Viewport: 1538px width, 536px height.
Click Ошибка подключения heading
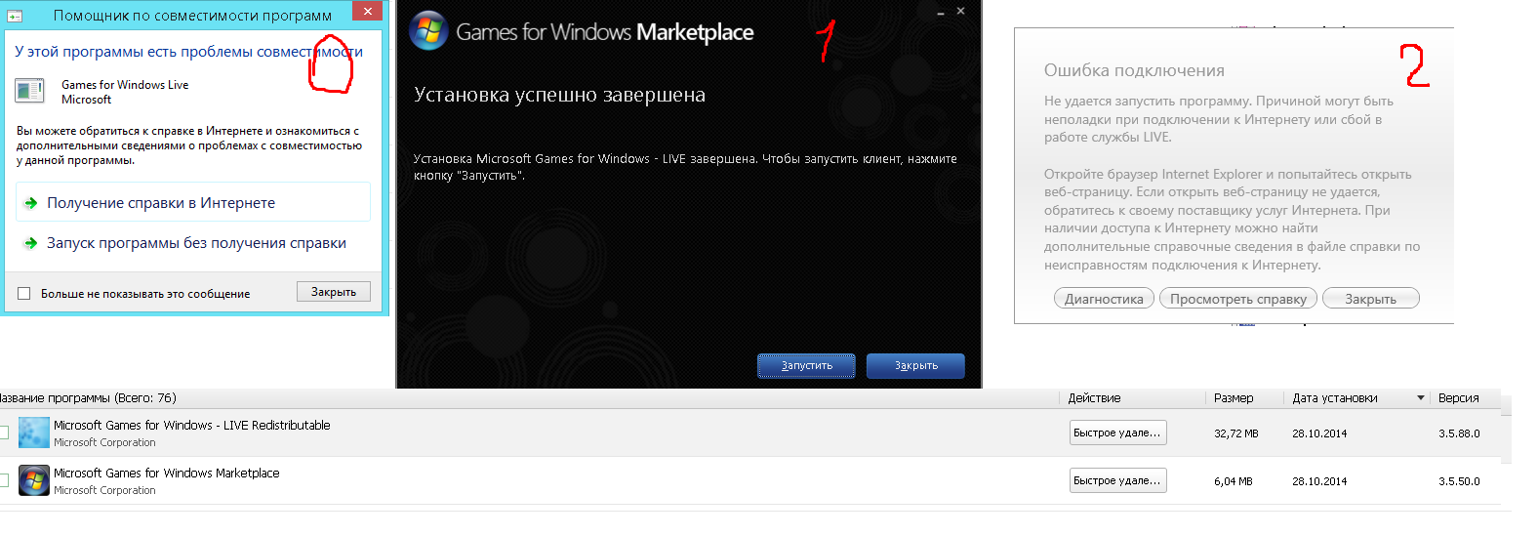(1134, 70)
